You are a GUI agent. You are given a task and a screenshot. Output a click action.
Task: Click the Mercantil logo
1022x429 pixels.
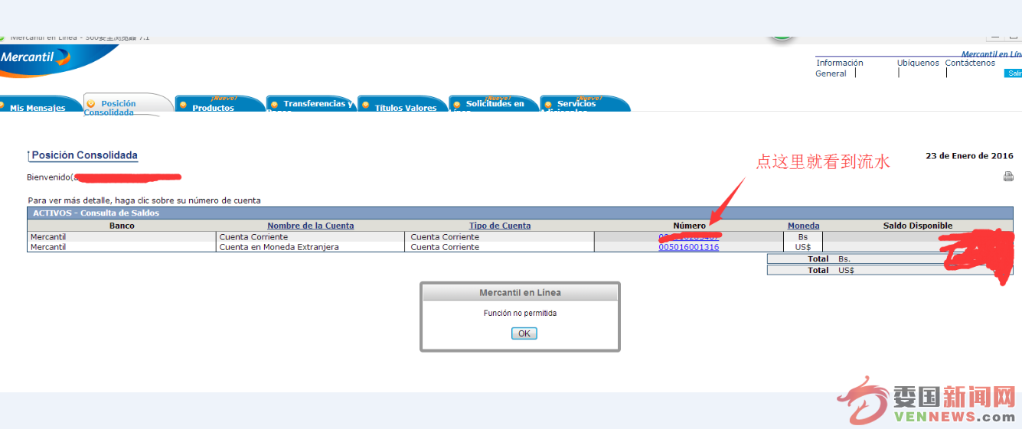[34, 57]
